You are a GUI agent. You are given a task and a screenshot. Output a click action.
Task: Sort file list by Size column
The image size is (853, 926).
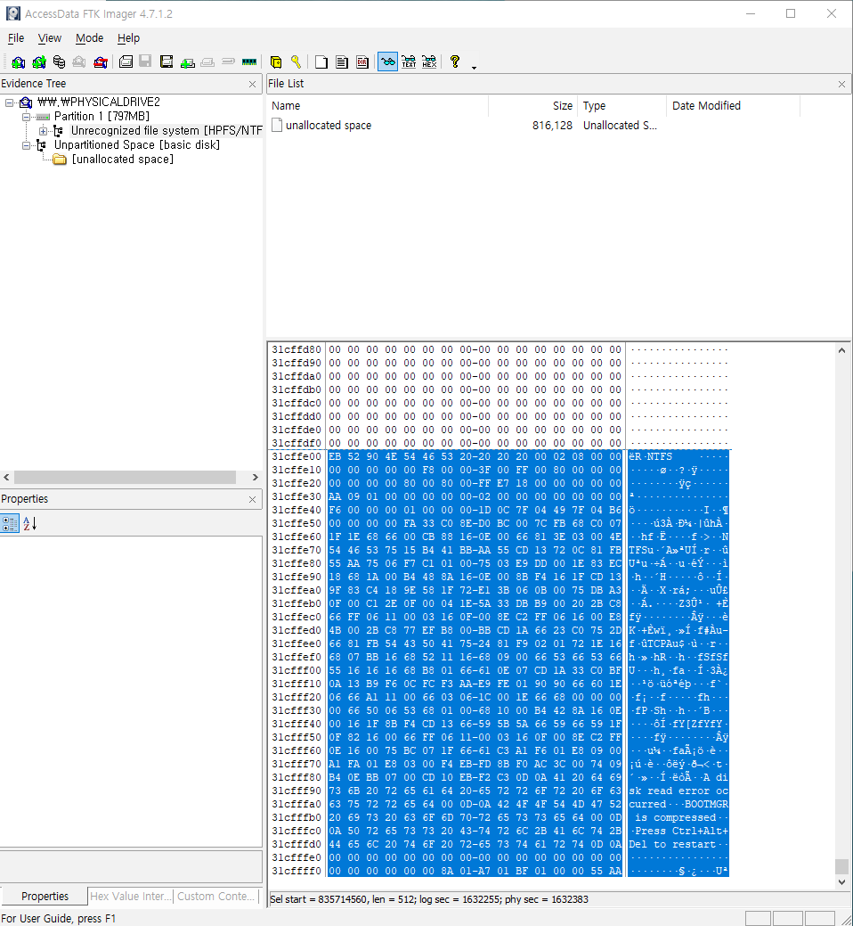point(532,106)
